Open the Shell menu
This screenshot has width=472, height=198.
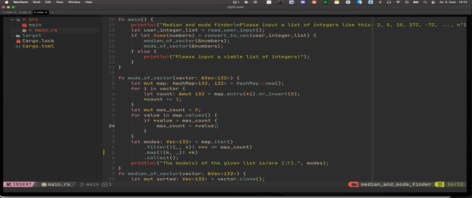point(36,2)
